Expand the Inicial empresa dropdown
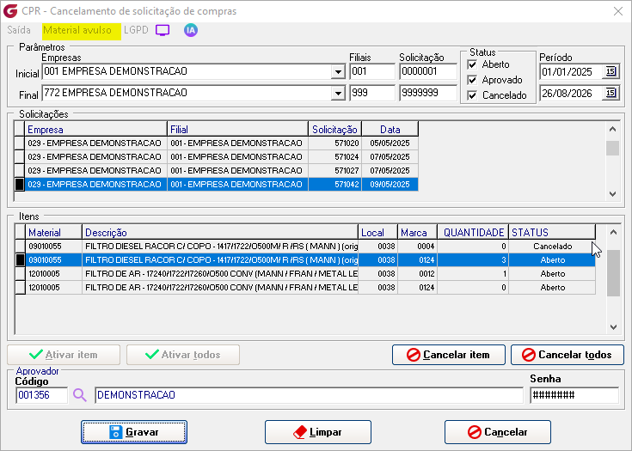This screenshot has width=632, height=451. pyautogui.click(x=338, y=71)
